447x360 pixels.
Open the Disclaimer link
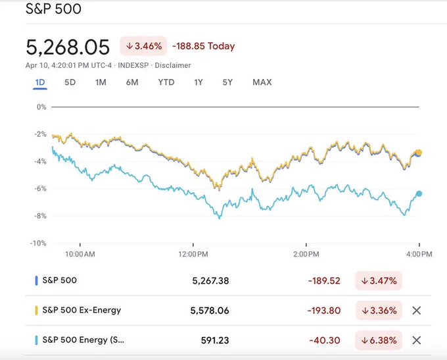173,65
